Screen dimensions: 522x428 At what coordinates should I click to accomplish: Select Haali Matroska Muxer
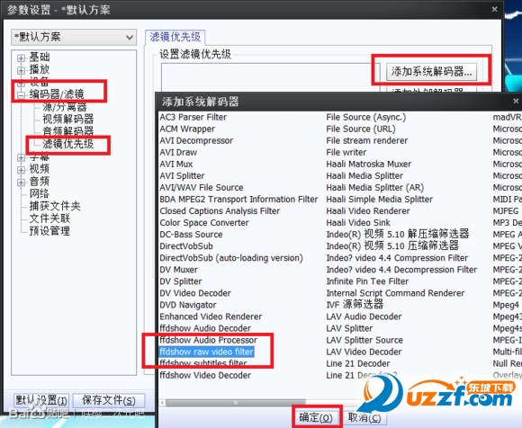(369, 164)
